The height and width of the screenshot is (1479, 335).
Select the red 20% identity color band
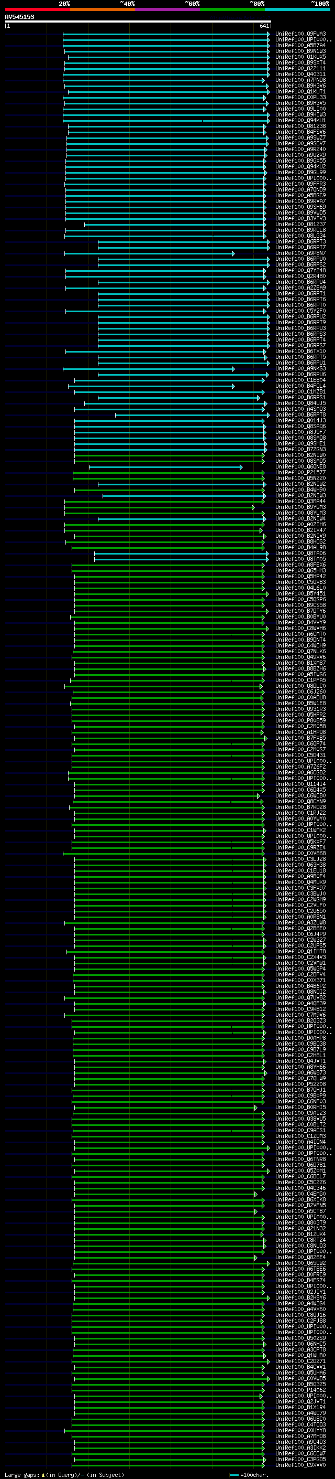pos(37,9)
